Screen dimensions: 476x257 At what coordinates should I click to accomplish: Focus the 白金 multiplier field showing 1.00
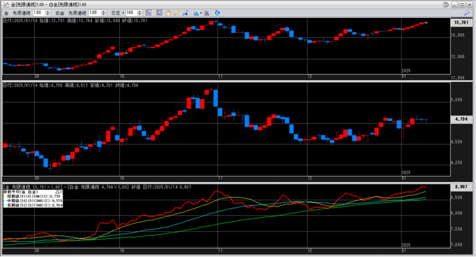[x=95, y=13]
